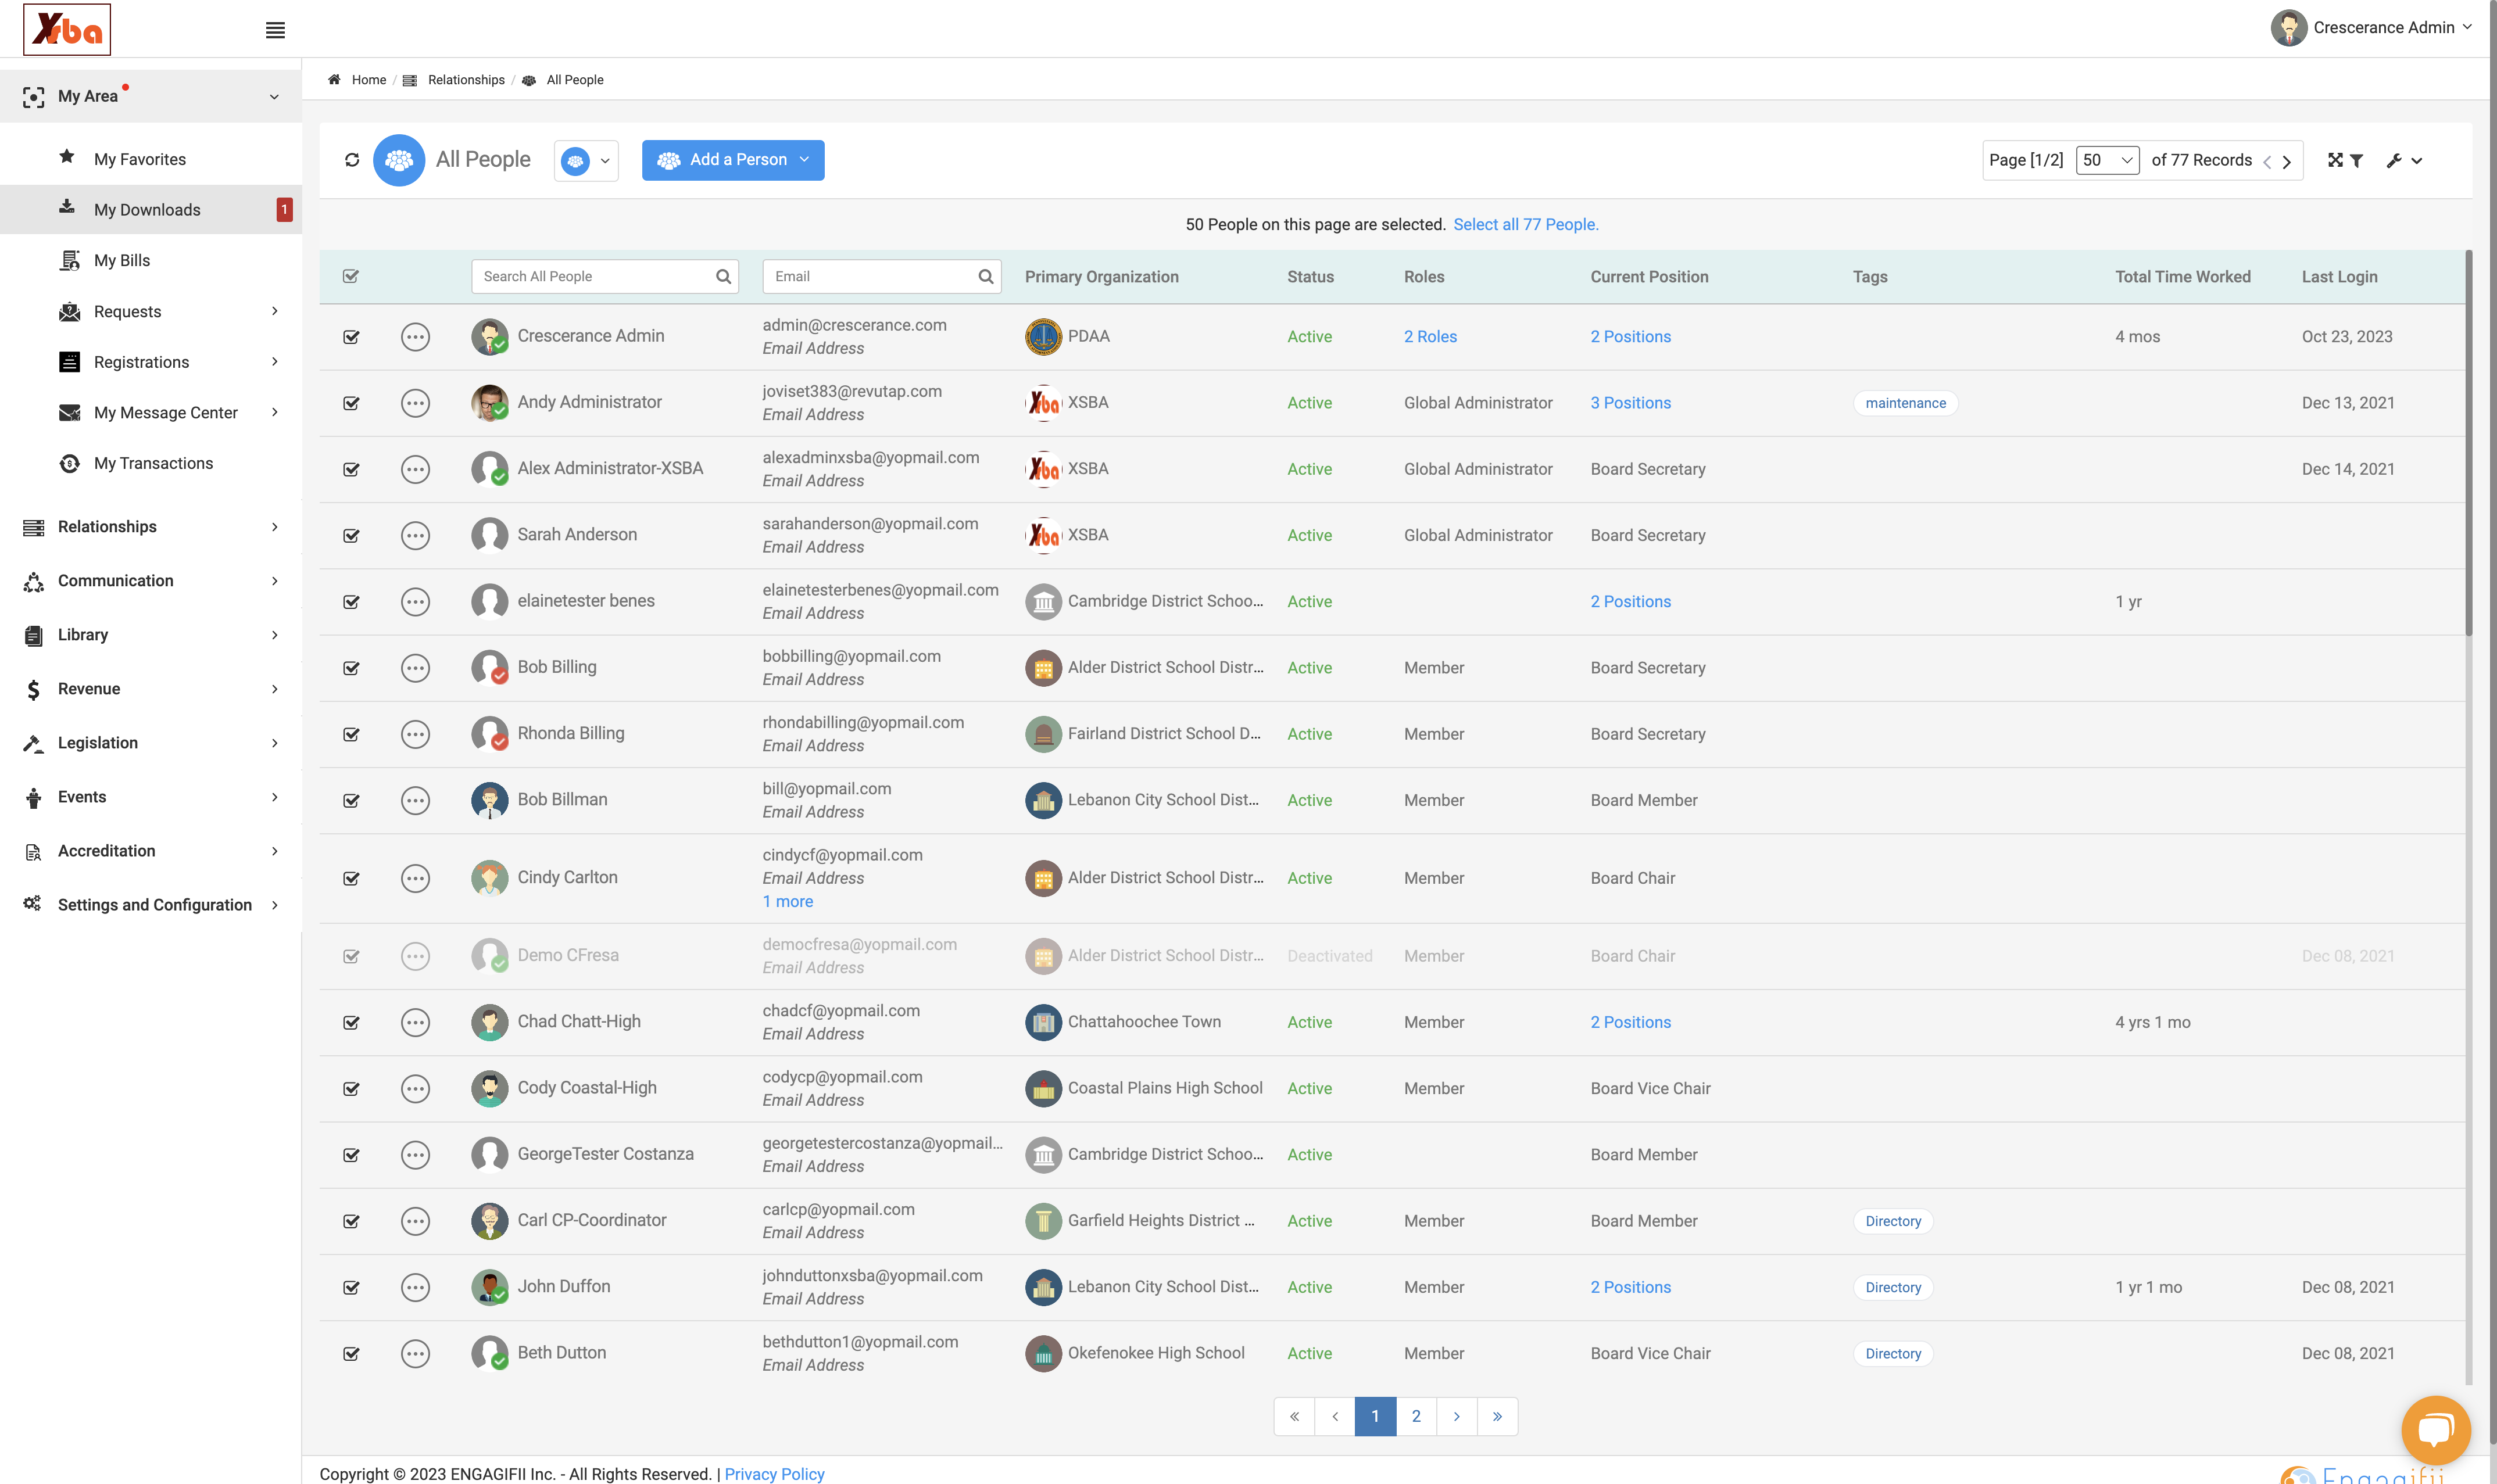Open row actions for Bob Billman
2497x1484 pixels.
click(x=415, y=800)
